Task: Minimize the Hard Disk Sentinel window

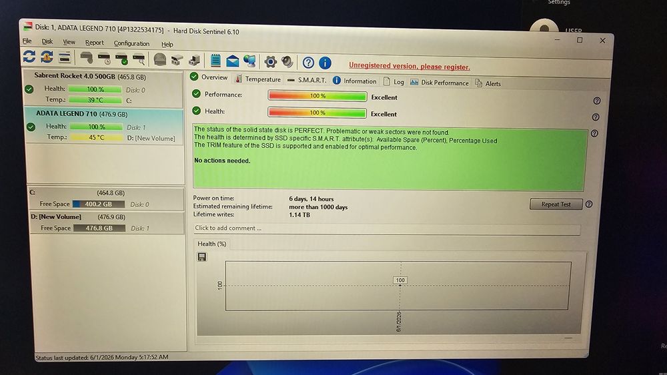Action: click(557, 39)
